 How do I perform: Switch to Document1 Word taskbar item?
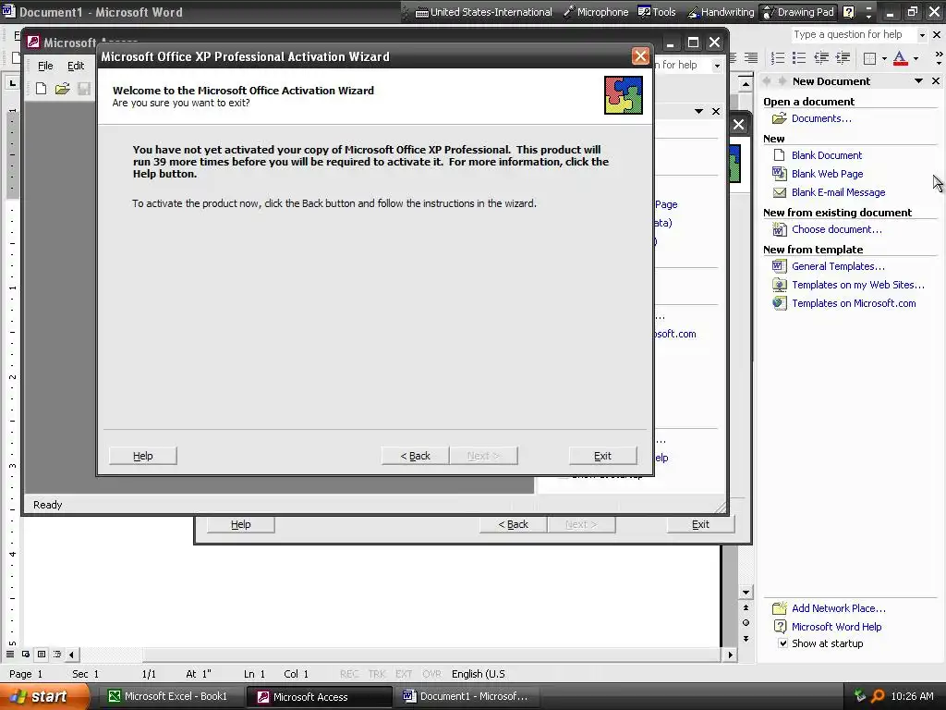click(x=467, y=696)
